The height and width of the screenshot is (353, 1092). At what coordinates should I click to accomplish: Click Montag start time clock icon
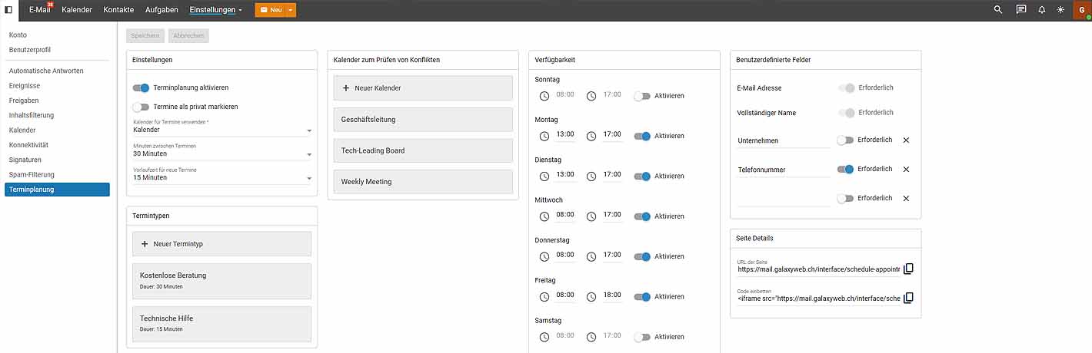[544, 136]
